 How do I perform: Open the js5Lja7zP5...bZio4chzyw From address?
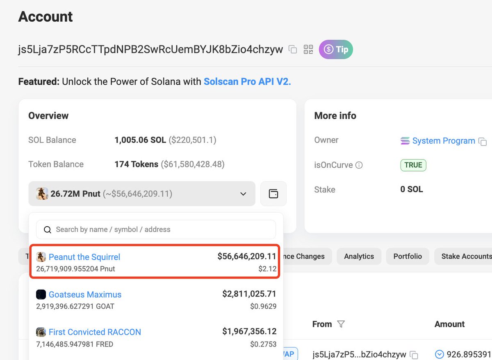click(x=359, y=354)
